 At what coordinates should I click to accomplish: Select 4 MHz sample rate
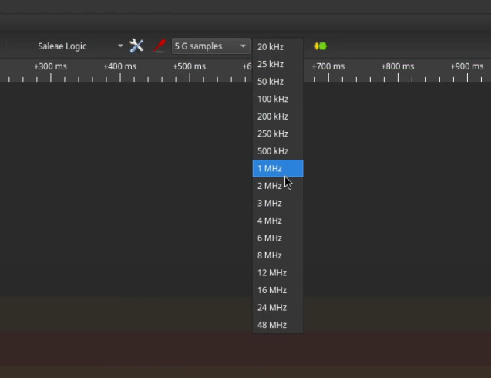tap(270, 221)
